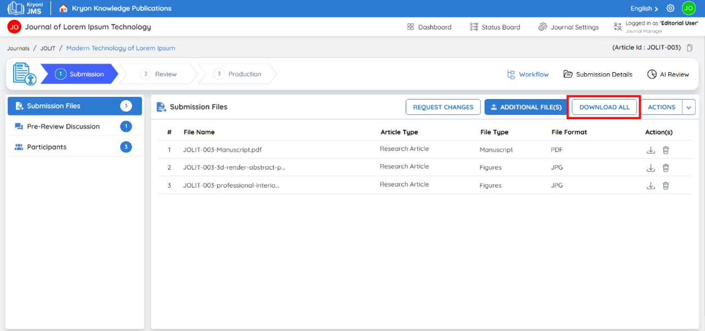Image resolution: width=705 pixels, height=331 pixels.
Task: Click the Article Id JOLIT-003 text
Action: click(x=646, y=48)
